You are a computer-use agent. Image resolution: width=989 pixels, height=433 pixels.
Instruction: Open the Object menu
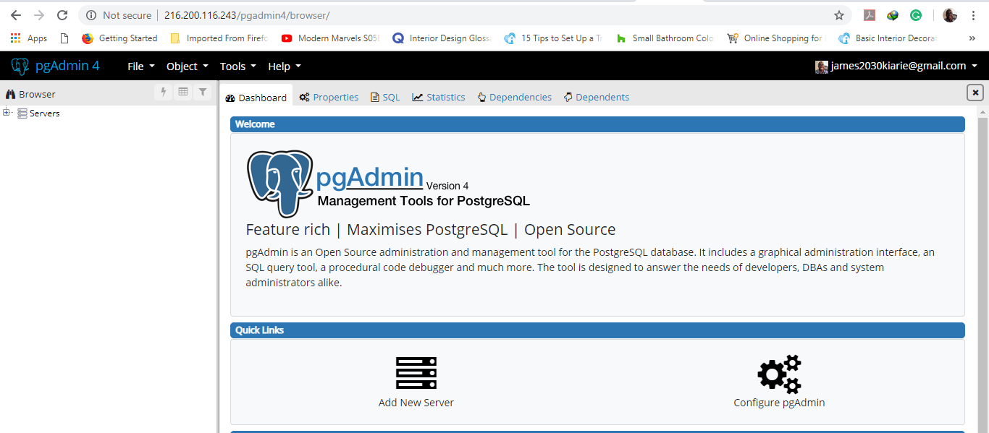pos(187,67)
